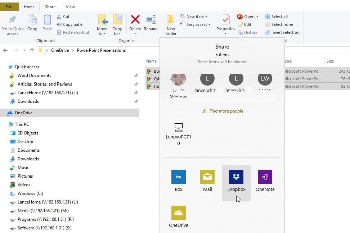Sort files by Size column
The width and height of the screenshot is (350, 233).
point(330,61)
